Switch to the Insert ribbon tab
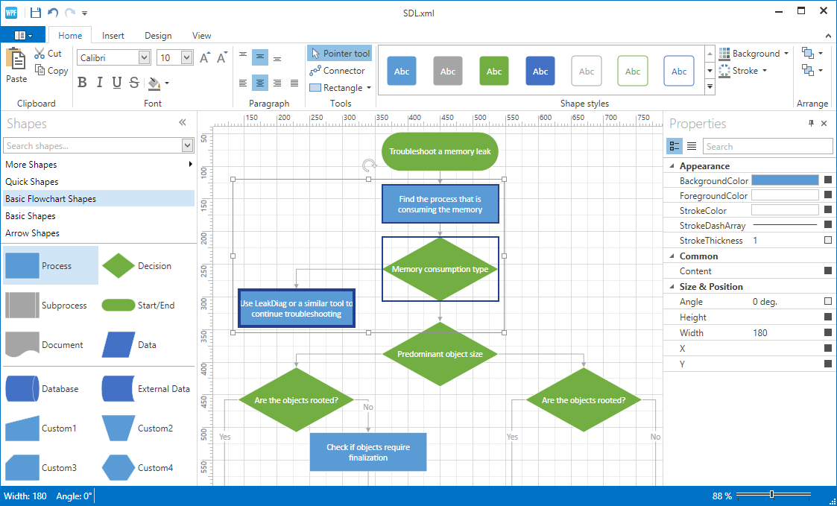This screenshot has height=506, width=837. pyautogui.click(x=113, y=36)
